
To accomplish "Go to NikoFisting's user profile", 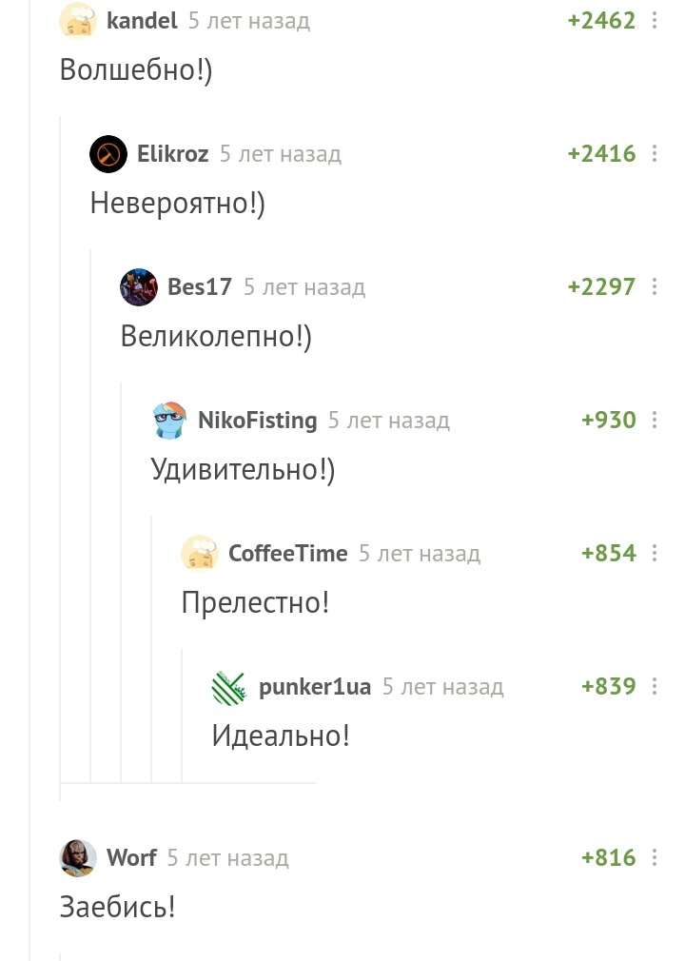I will coord(257,420).
